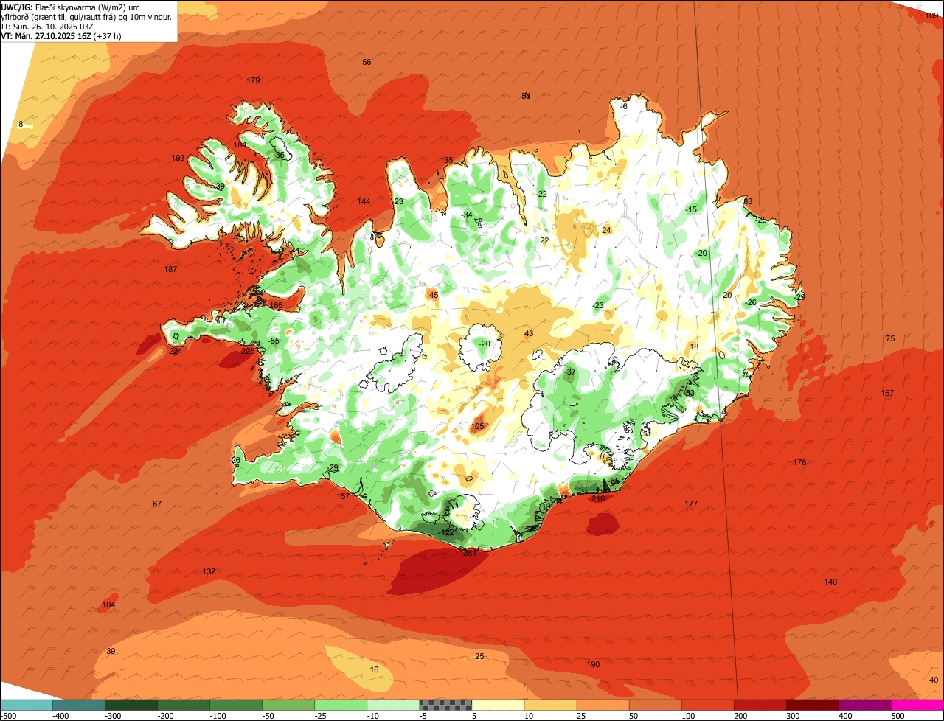The height and width of the screenshot is (721, 944).
Task: Click the map value '179'
Action: coord(253,80)
